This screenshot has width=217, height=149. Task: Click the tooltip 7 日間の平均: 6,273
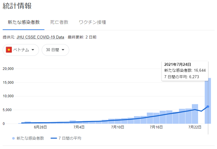[182, 77]
